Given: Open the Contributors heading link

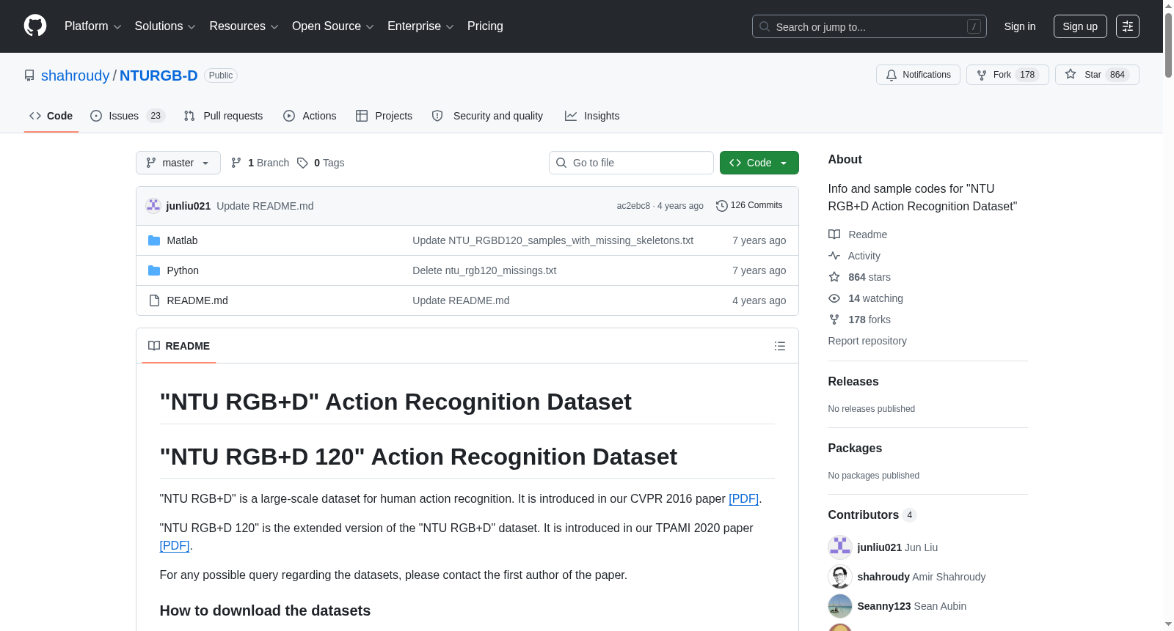Looking at the screenshot, I should click(x=872, y=514).
